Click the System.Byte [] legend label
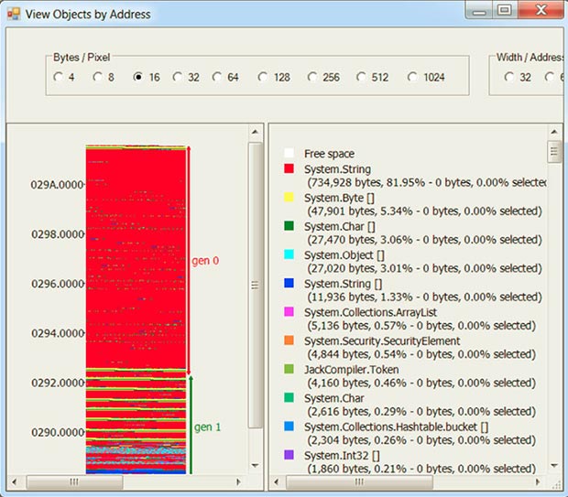The height and width of the screenshot is (497, 568). pos(339,198)
